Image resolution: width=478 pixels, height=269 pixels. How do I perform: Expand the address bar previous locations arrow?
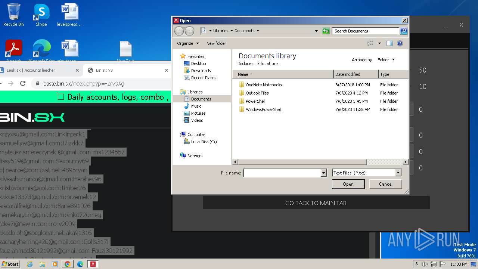316,31
